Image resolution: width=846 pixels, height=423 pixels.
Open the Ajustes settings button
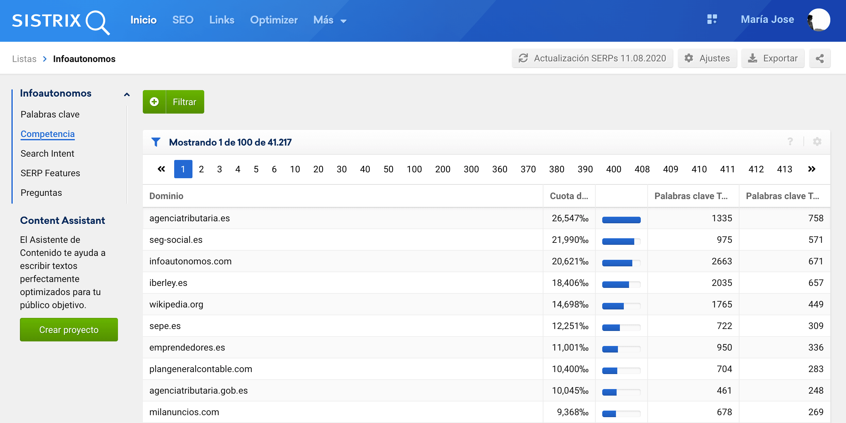point(707,58)
